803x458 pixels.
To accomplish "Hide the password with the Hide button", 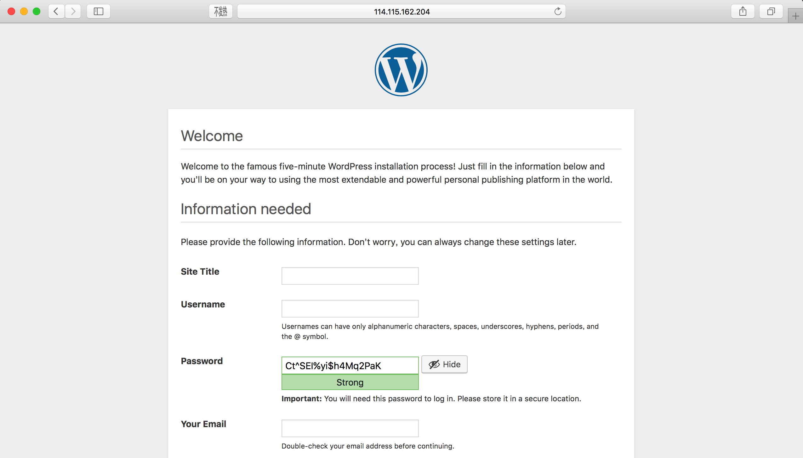I will click(444, 364).
